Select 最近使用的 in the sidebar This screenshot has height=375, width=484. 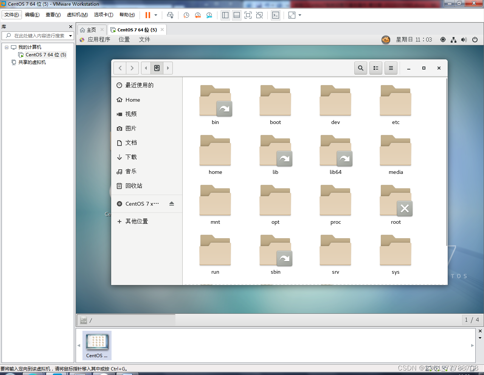pyautogui.click(x=147, y=85)
